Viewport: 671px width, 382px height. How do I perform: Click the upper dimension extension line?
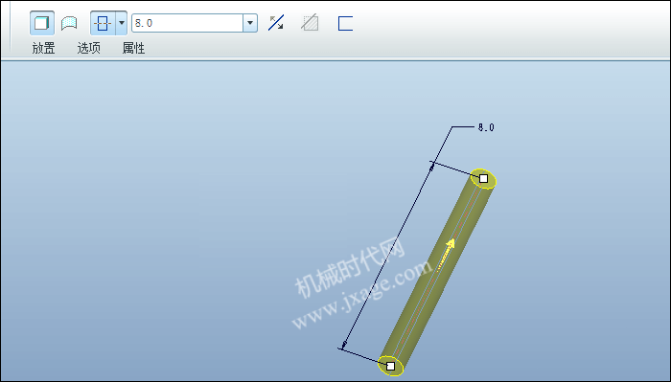coord(452,169)
